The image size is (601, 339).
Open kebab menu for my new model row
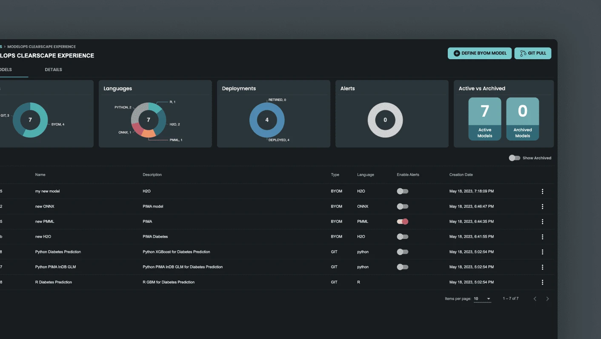click(x=542, y=192)
